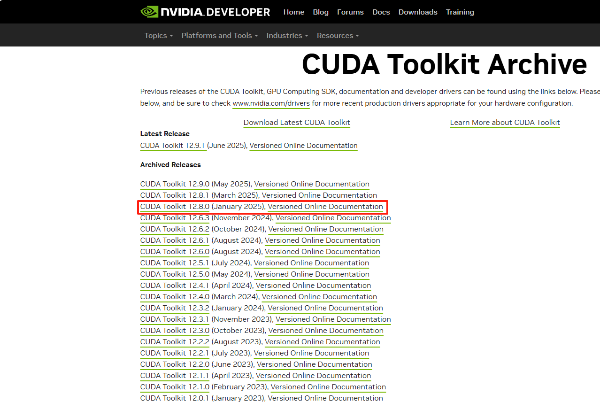Screen dimensions: 600x402
Task: Open documentation link for 12.0.1 (January 2023)
Action: (x=325, y=398)
